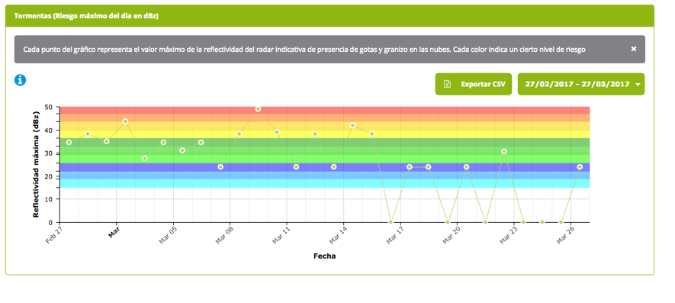Viewport: 675px width, 303px height.
Task: Click the 'Mar 08' x-axis label
Action: pyautogui.click(x=224, y=235)
